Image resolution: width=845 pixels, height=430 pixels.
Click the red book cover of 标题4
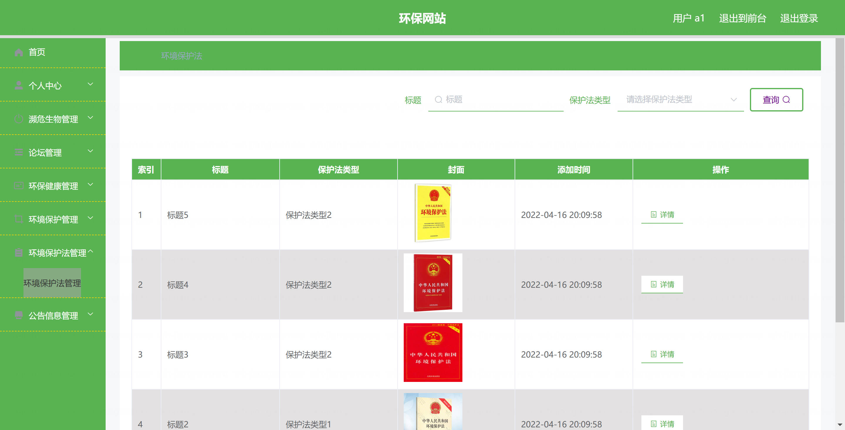433,283
